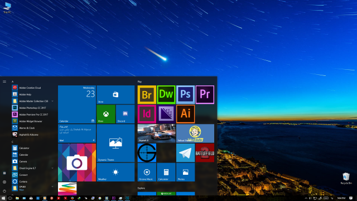Open the Dynamic Theme tile
This screenshot has height=201, width=357.
point(115,143)
